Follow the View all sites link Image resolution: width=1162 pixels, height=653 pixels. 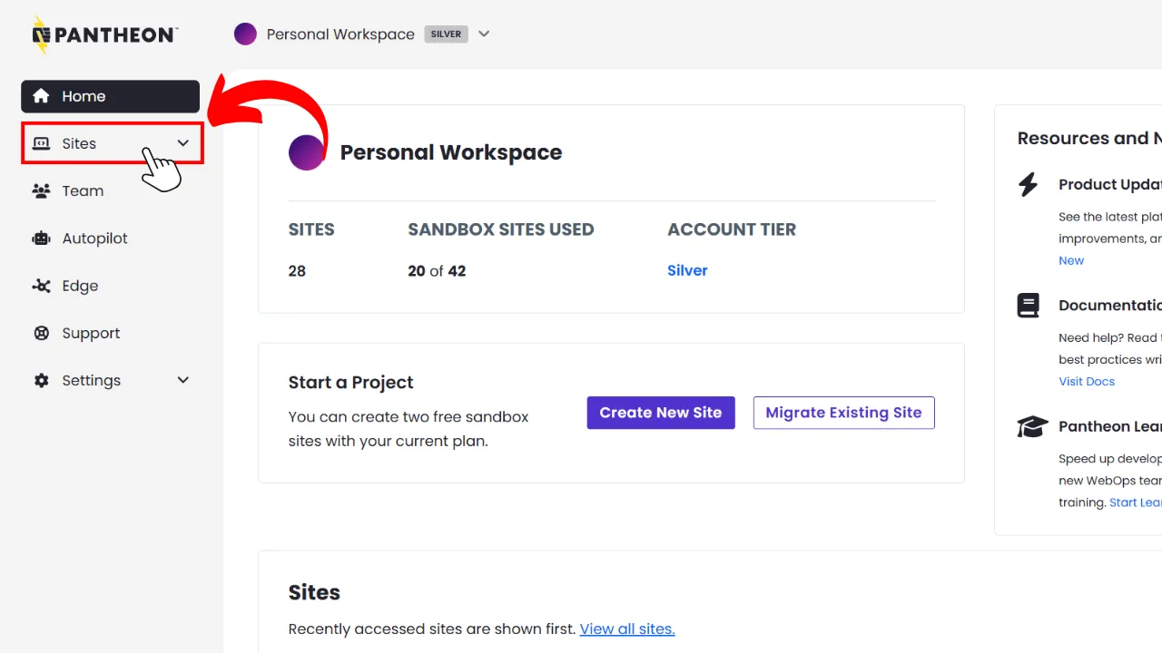pos(627,629)
